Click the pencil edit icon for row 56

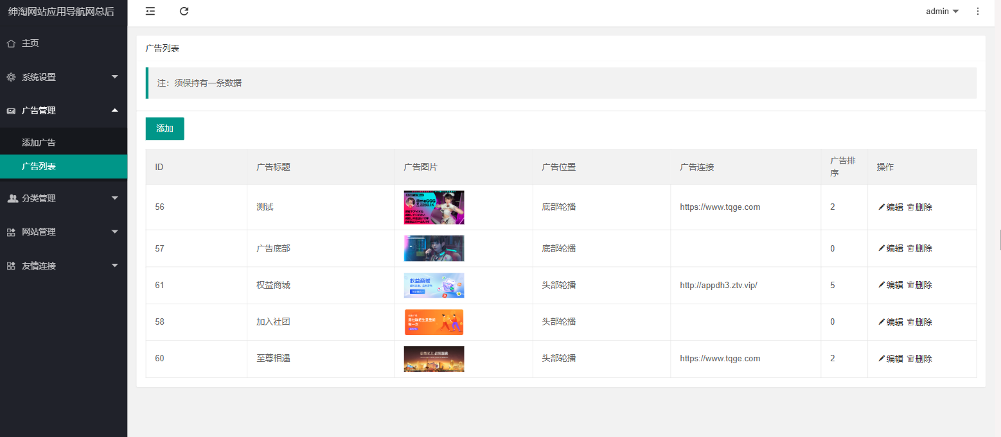(x=881, y=207)
